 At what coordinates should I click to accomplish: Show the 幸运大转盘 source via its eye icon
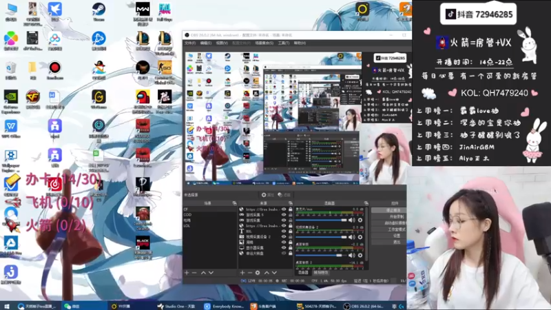pos(284,254)
